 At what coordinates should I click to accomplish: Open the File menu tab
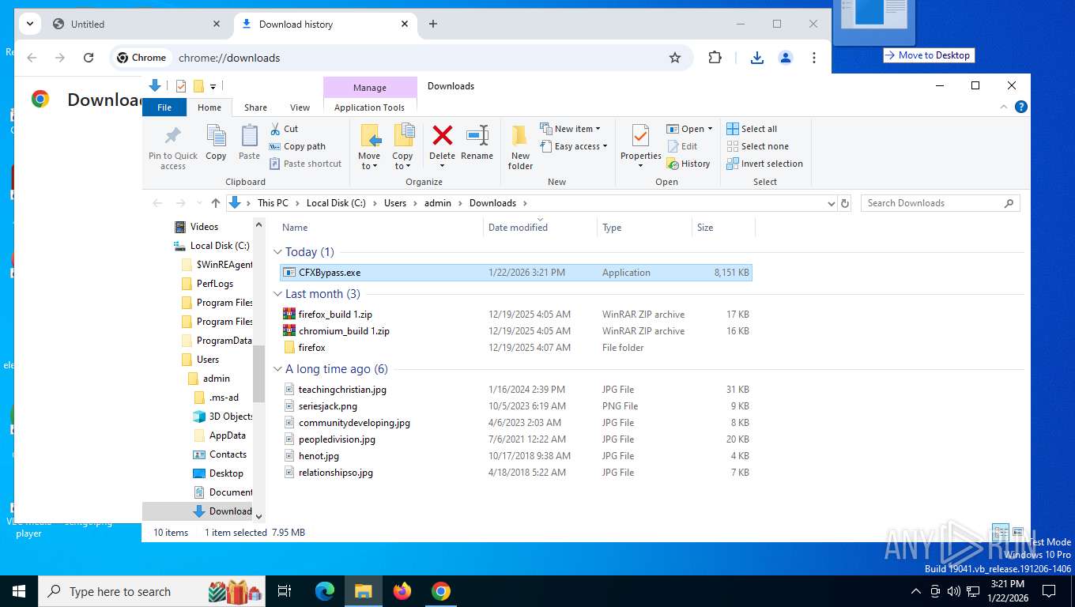[x=164, y=107]
